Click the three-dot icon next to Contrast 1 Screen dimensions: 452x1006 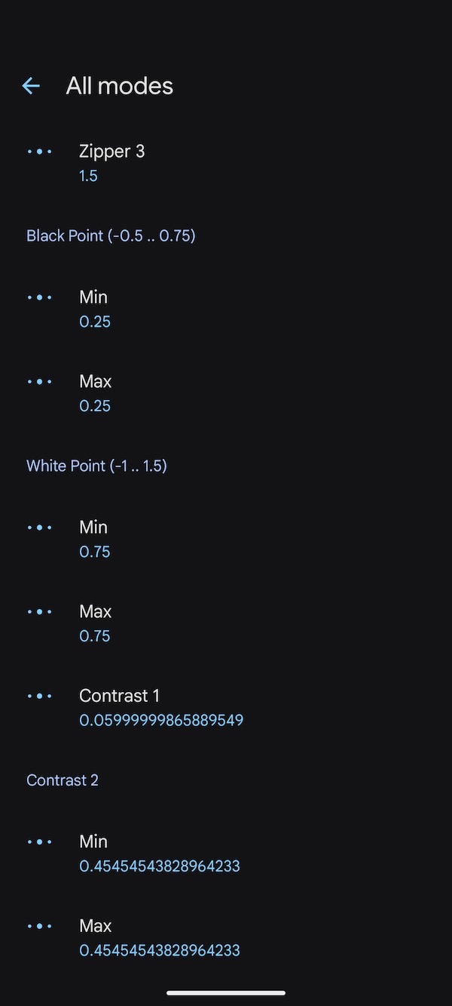40,695
